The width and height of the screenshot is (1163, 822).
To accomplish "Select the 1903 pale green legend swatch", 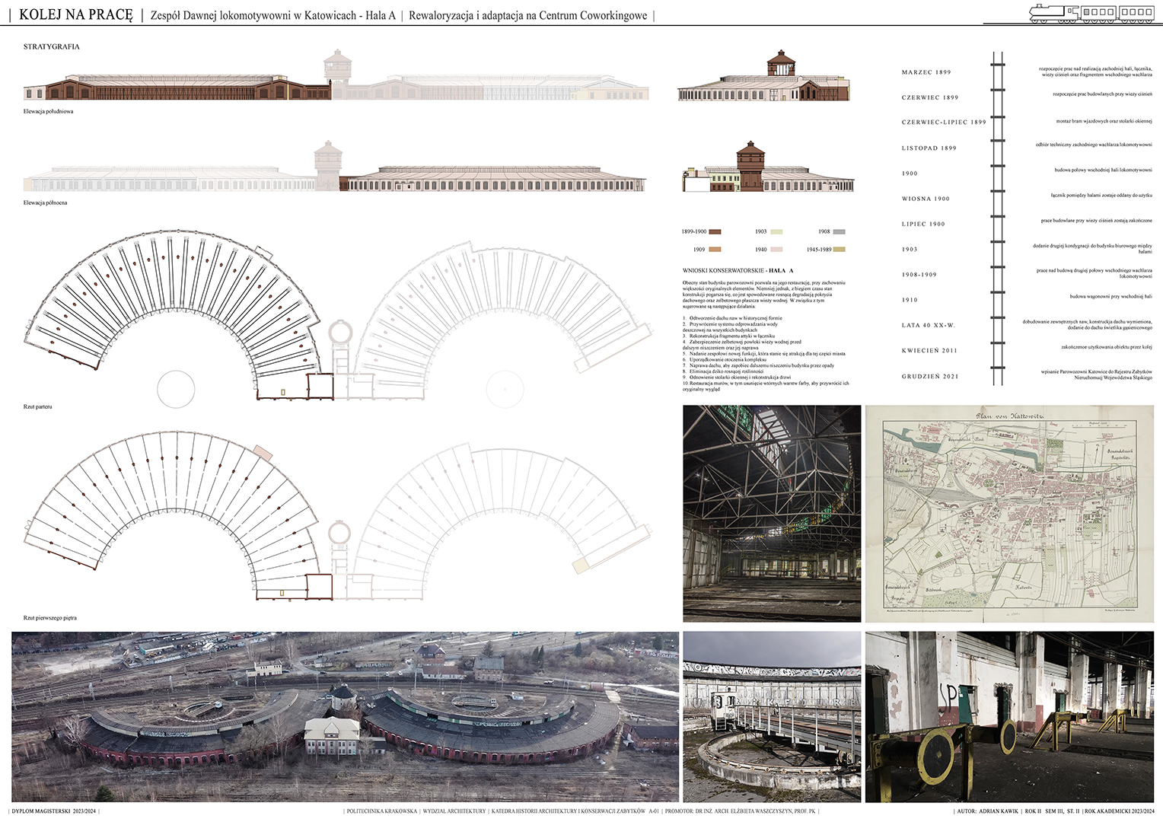I will 776,231.
